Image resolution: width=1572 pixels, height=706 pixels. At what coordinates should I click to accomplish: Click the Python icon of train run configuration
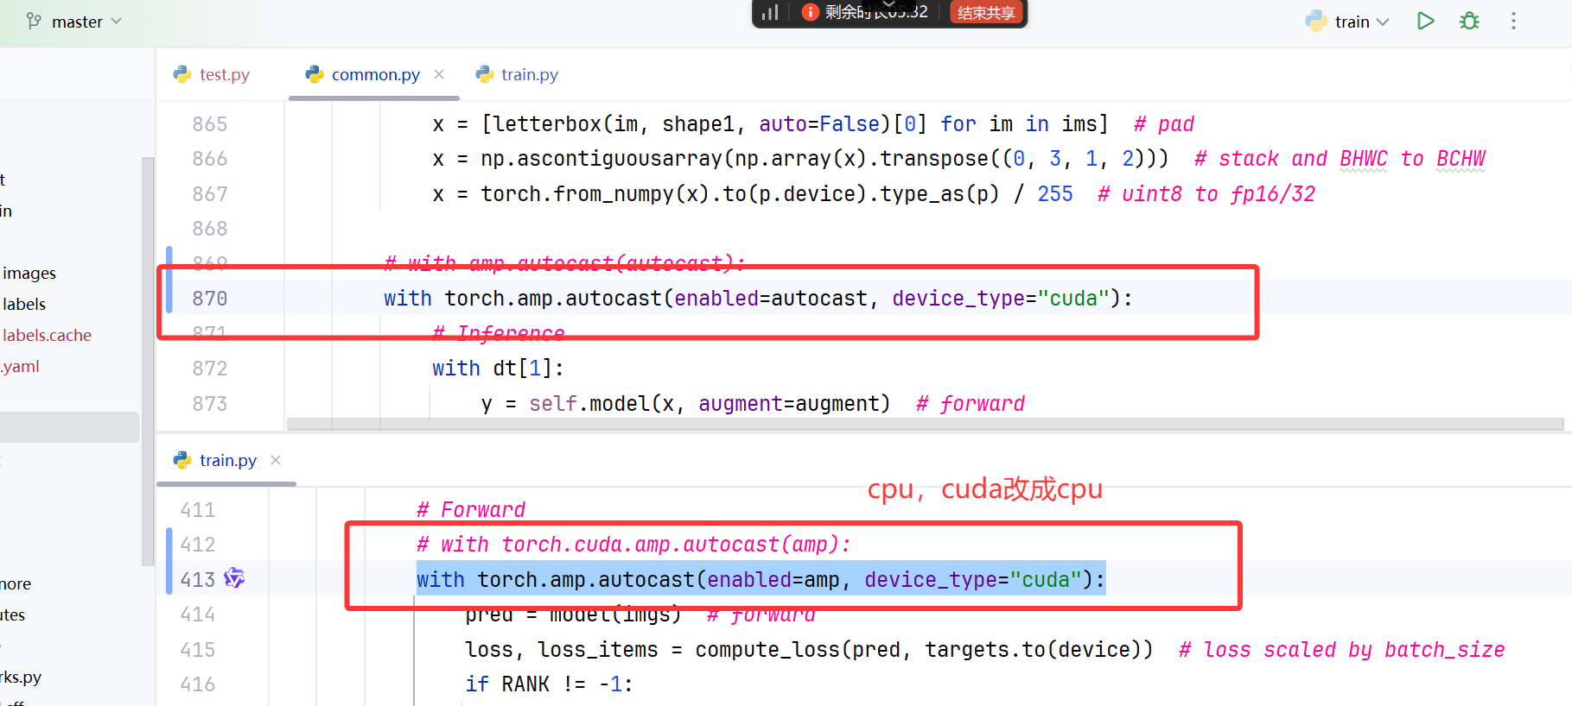click(1316, 21)
